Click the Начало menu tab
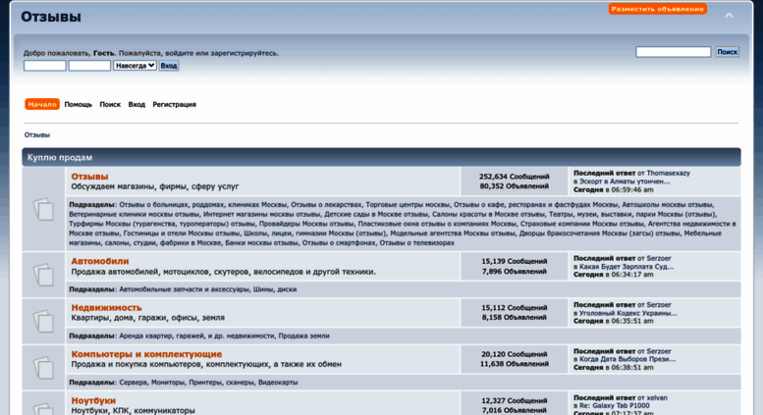The width and height of the screenshot is (763, 415). pos(42,104)
